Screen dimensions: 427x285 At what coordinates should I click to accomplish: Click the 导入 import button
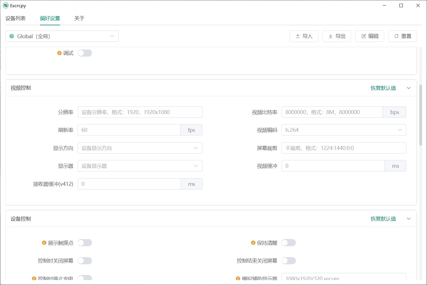pos(304,36)
